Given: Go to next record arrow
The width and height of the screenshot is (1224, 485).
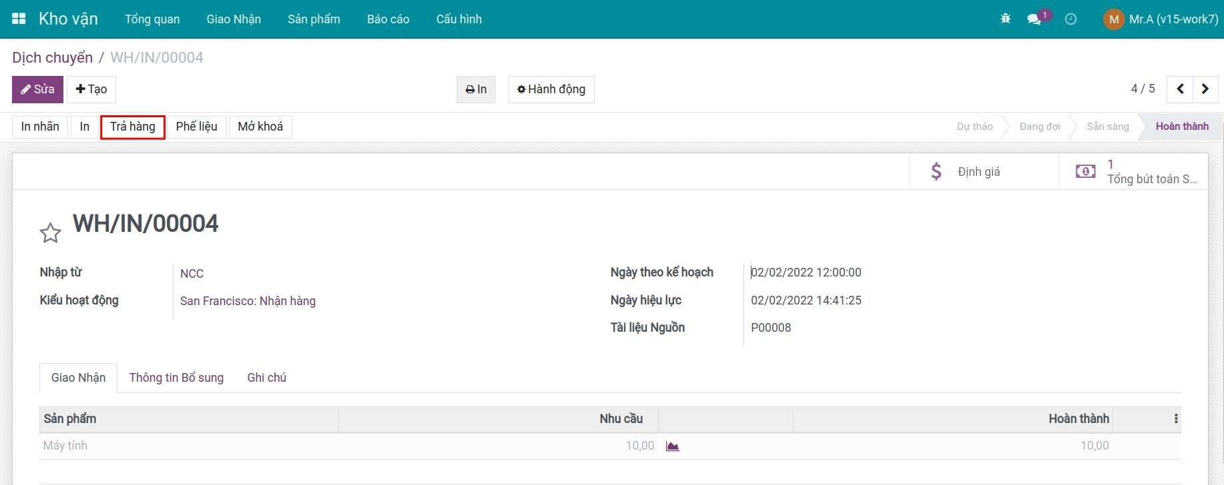Looking at the screenshot, I should coord(1205,89).
